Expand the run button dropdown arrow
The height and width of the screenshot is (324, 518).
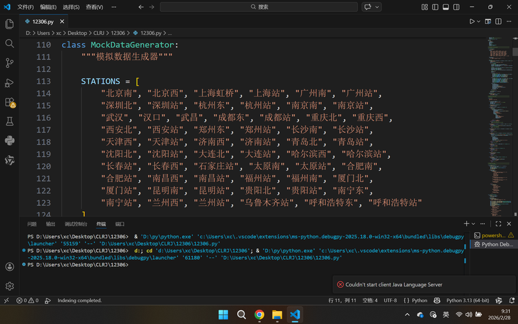480,21
